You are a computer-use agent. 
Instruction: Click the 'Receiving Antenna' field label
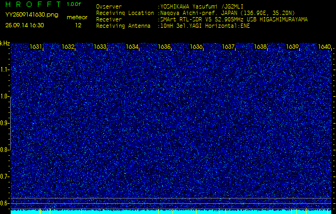point(123,26)
